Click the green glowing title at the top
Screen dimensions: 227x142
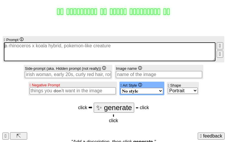(x=113, y=12)
